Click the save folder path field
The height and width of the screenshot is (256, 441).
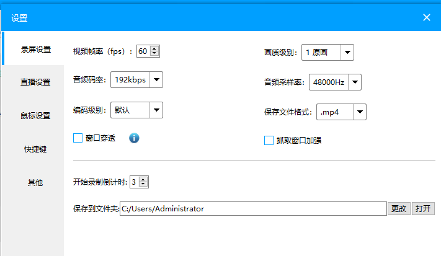pyautogui.click(x=253, y=208)
